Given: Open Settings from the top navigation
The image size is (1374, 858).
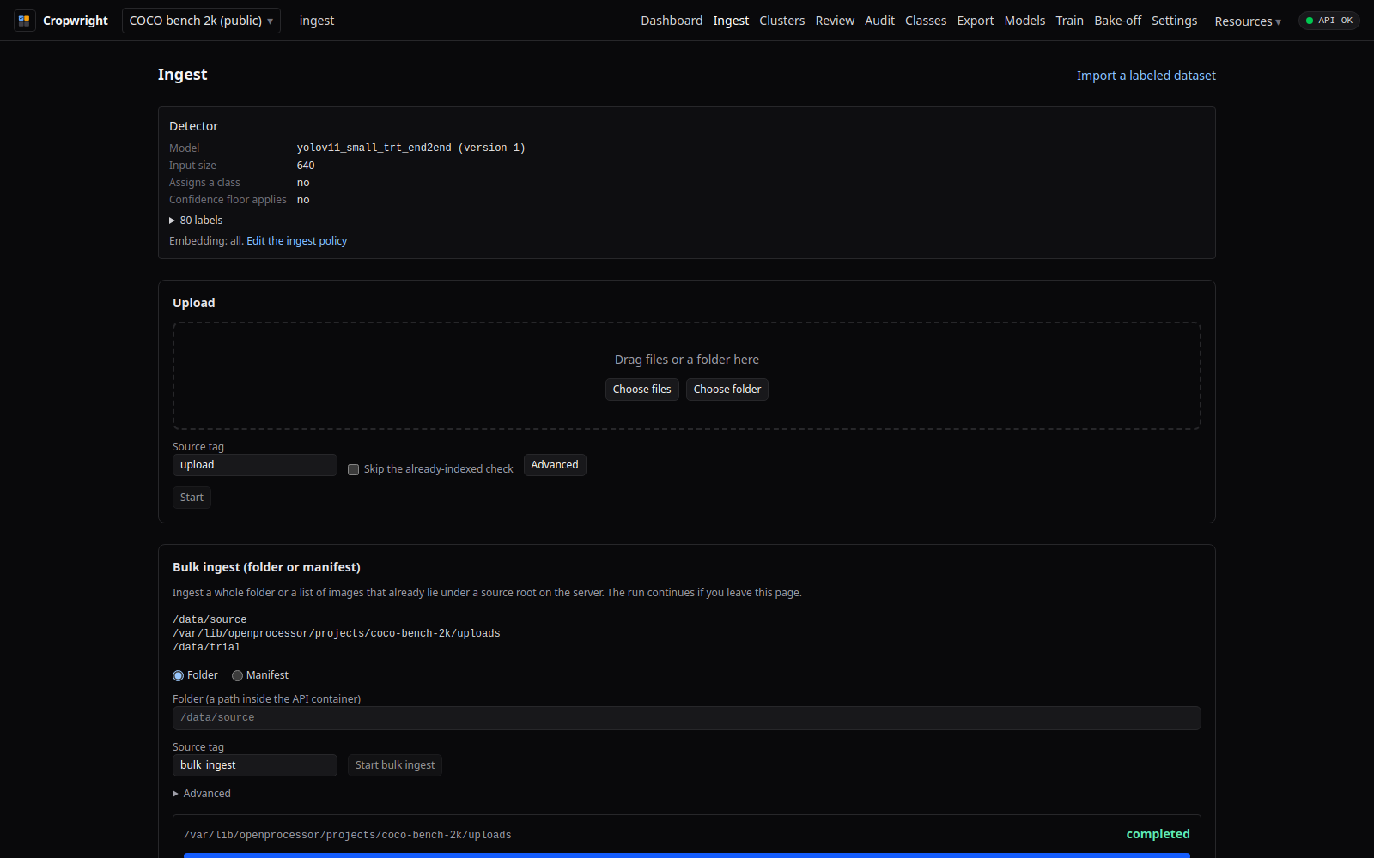Looking at the screenshot, I should [x=1174, y=21].
